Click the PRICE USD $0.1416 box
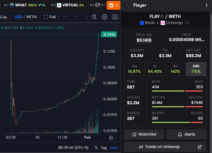 click(144, 38)
